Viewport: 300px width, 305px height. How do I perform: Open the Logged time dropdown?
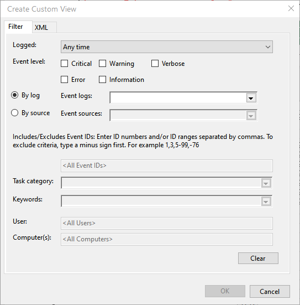(x=167, y=47)
